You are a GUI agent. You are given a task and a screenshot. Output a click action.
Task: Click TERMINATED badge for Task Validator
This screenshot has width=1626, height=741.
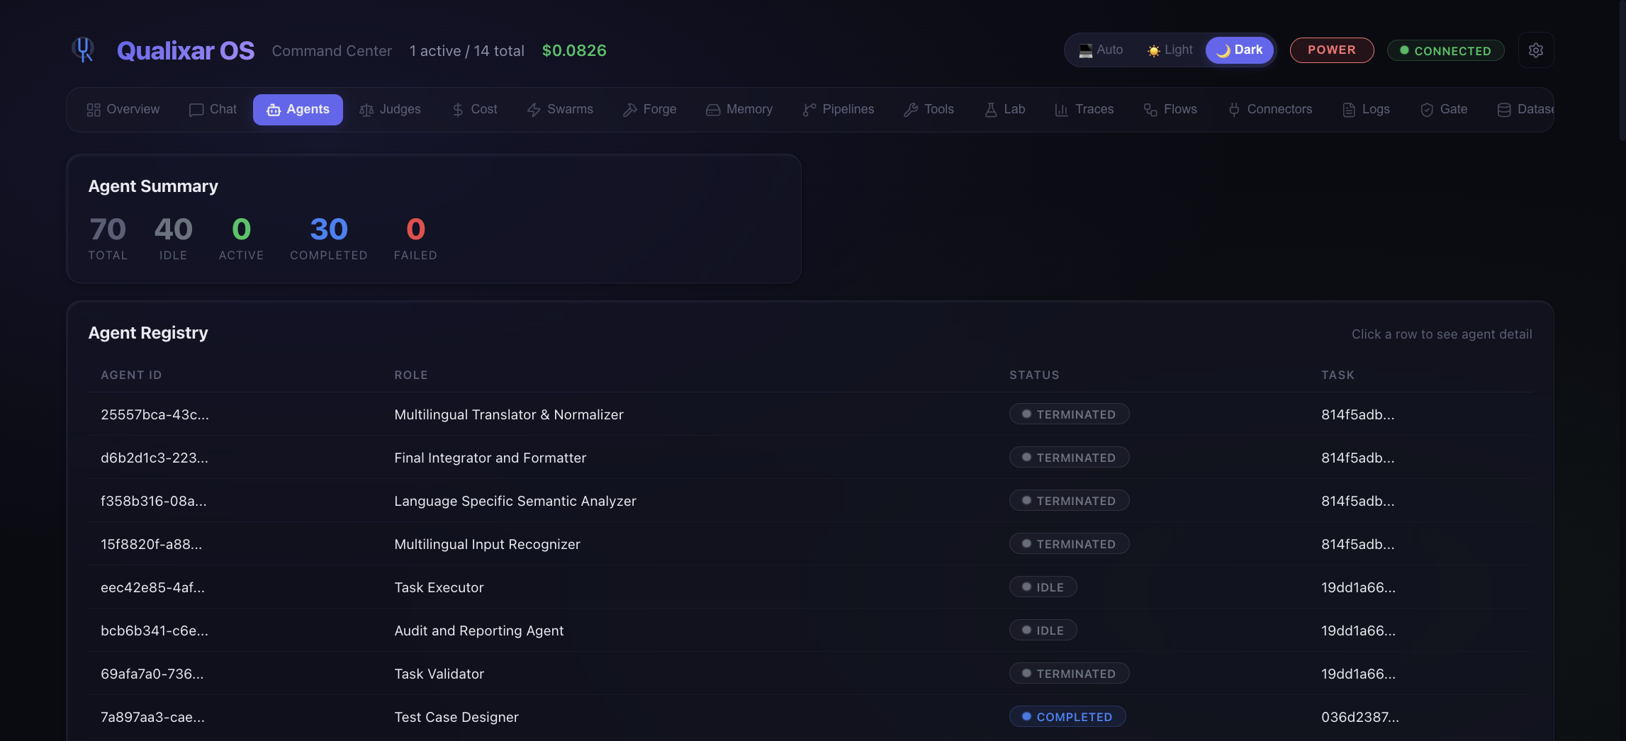click(1069, 674)
